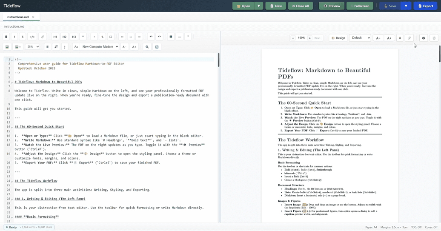
Task: Click the document icon beside print
Action: click(x=434, y=38)
